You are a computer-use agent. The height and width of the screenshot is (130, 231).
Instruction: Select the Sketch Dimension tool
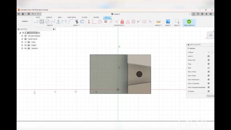(x=64, y=22)
